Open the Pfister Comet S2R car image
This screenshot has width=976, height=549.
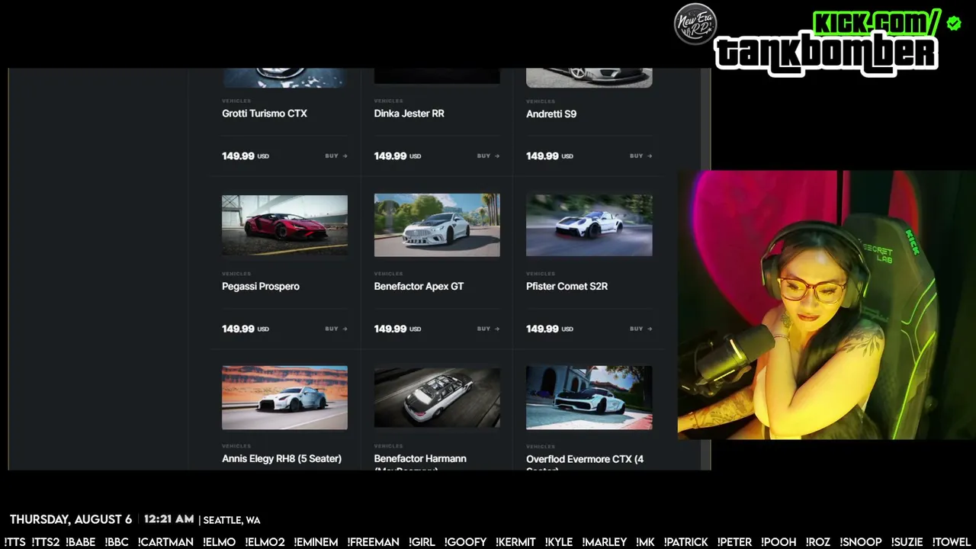click(589, 225)
